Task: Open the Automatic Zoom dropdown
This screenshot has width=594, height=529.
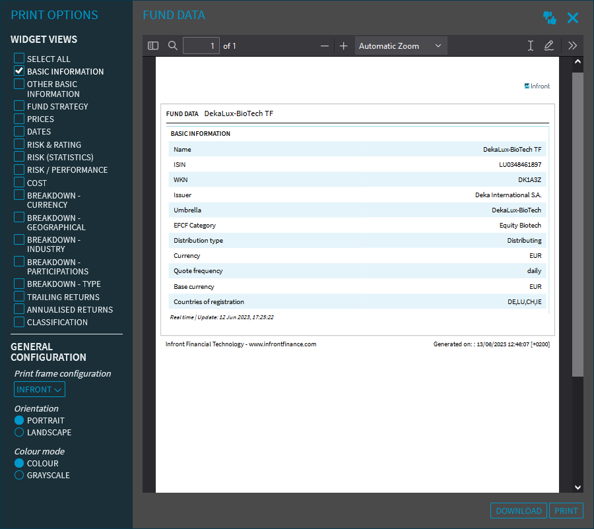Action: coord(401,46)
